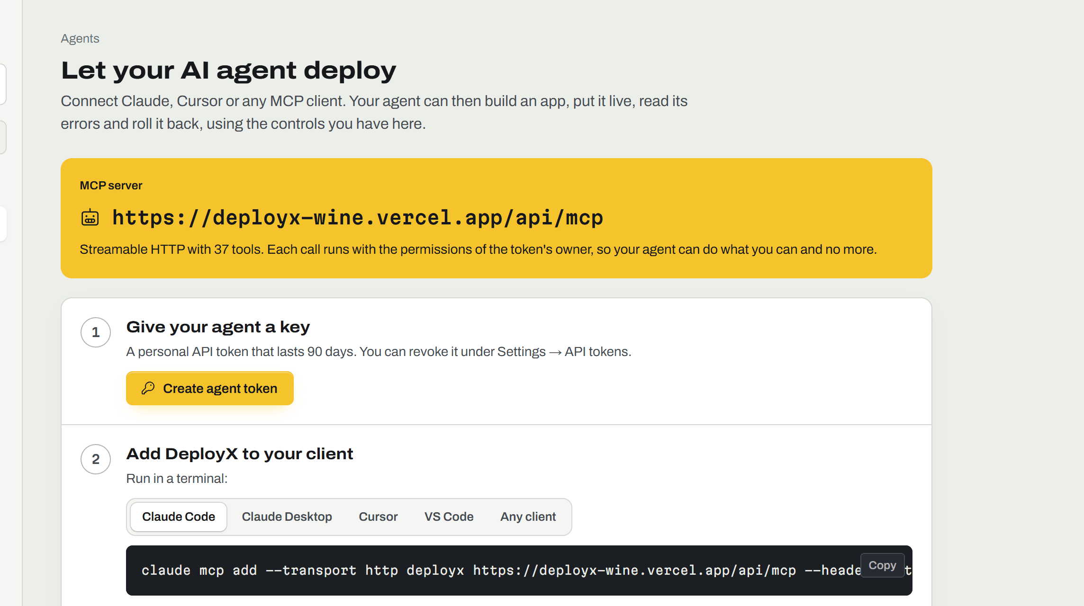Open the Cursor client tab
Screen dimensions: 1084x606
(x=378, y=517)
